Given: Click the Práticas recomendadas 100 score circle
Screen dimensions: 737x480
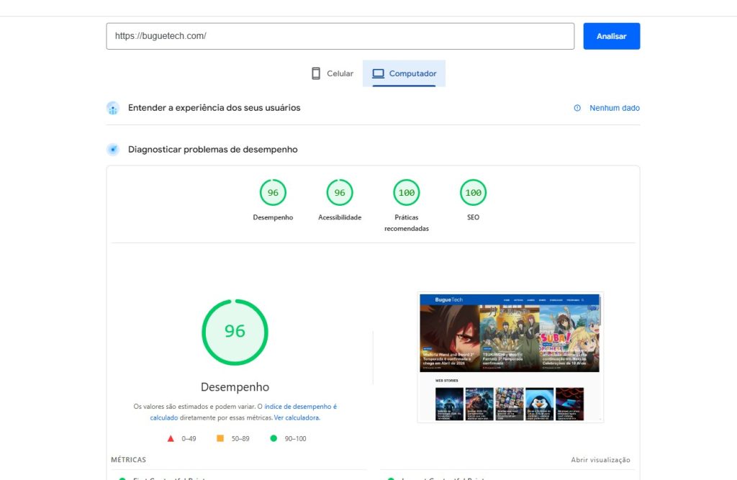Looking at the screenshot, I should pyautogui.click(x=406, y=192).
